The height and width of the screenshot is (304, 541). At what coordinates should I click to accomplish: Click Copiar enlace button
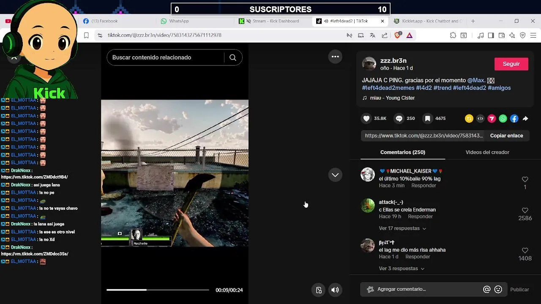506,136
